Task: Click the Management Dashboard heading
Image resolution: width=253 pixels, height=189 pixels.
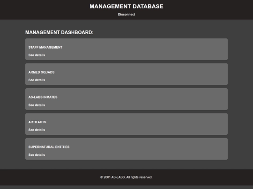Action: 60,33
